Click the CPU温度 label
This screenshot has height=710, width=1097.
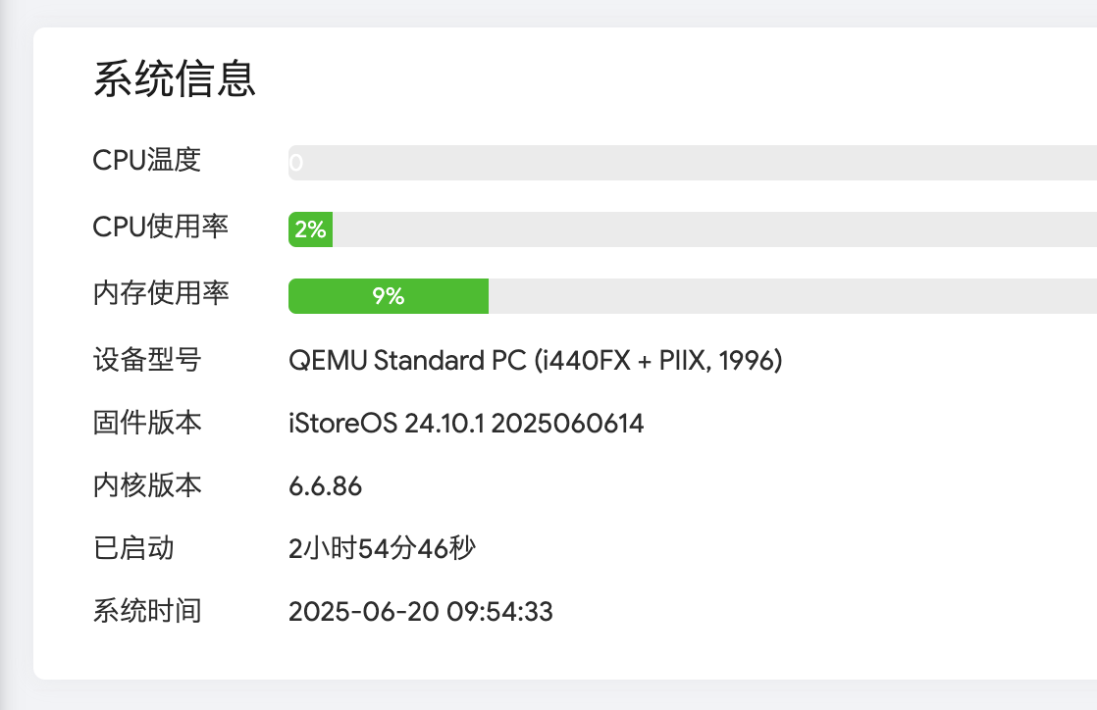[147, 161]
